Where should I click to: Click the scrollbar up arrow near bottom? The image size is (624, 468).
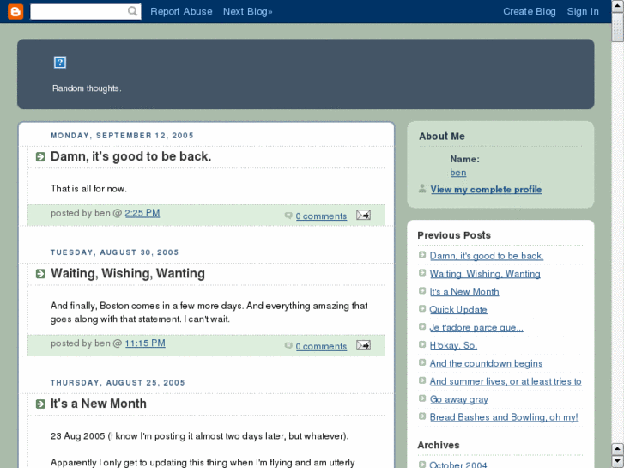tap(618, 449)
